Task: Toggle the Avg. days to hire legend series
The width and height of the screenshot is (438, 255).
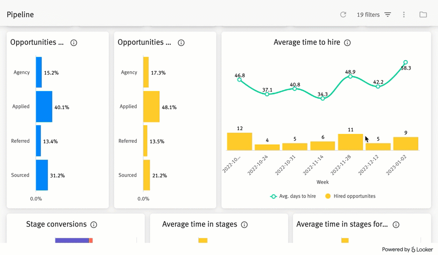Action: coord(293,196)
